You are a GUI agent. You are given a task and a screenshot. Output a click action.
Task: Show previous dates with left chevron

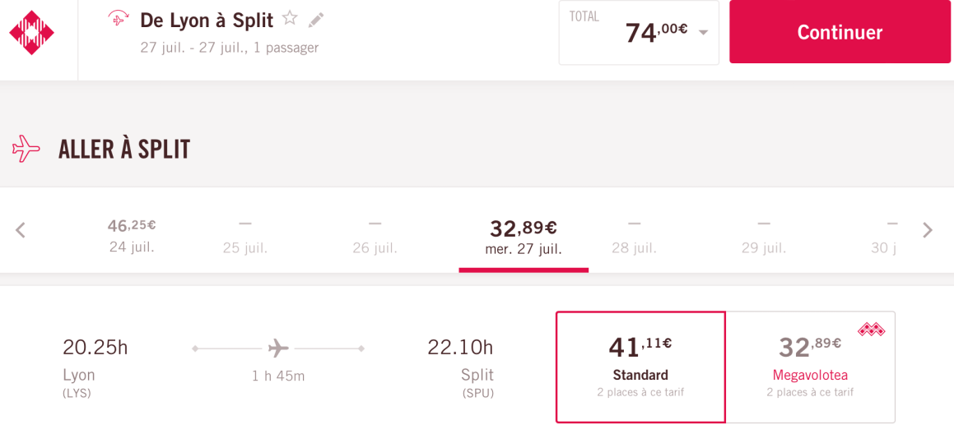click(21, 230)
